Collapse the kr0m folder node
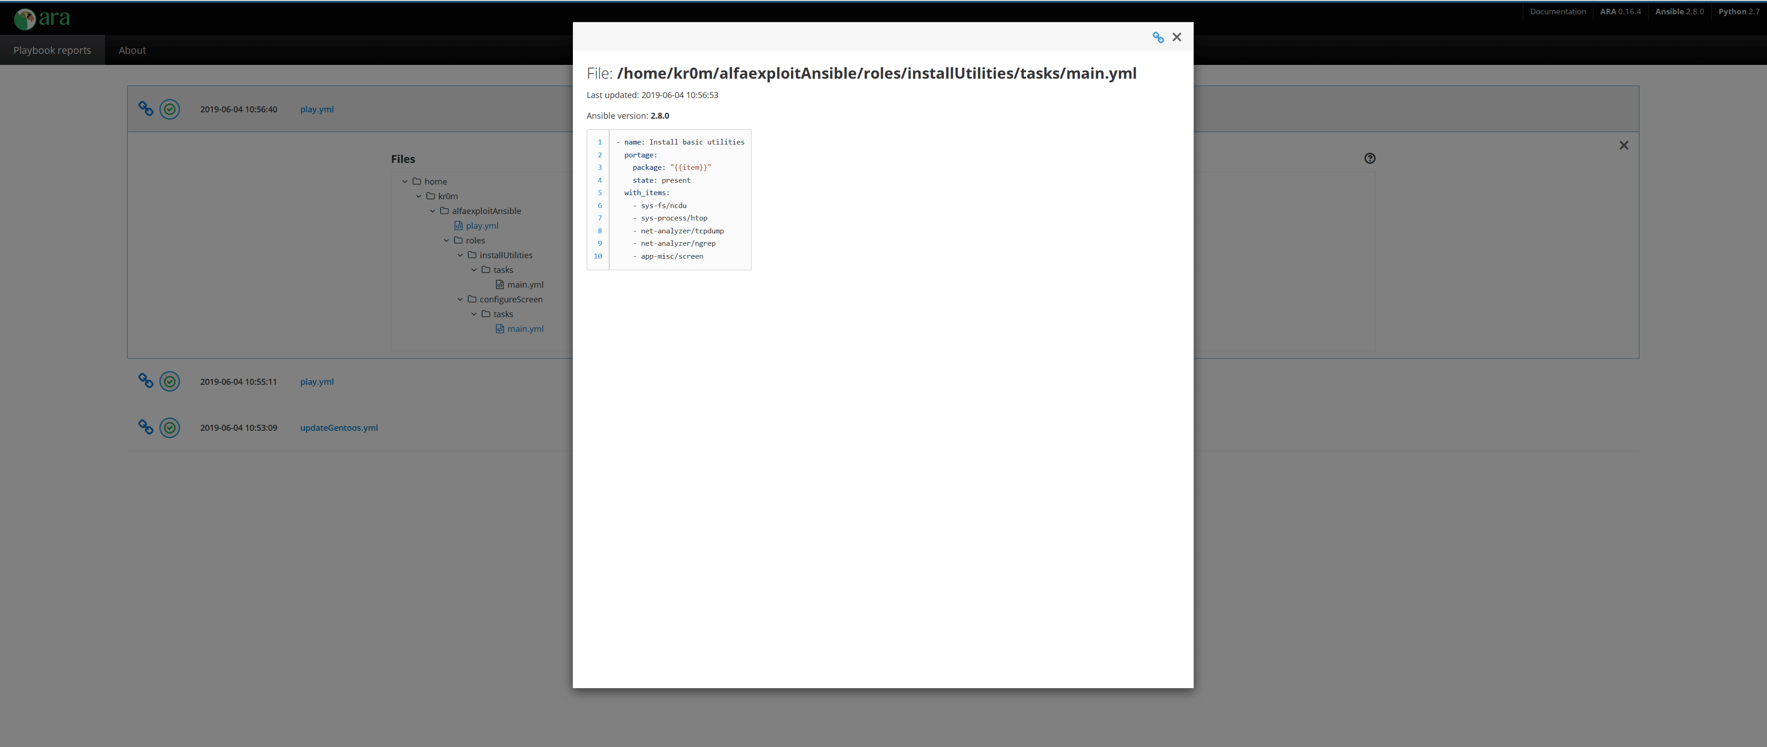This screenshot has width=1767, height=747. point(419,196)
